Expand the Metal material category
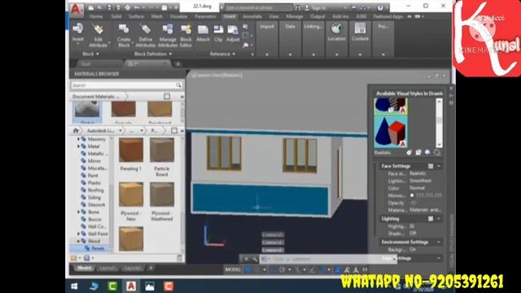This screenshot has height=293, width=521. (x=78, y=146)
